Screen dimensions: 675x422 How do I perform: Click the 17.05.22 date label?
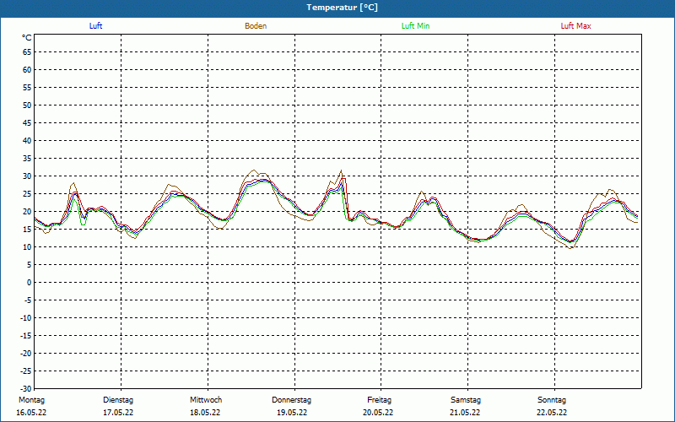[x=118, y=413]
